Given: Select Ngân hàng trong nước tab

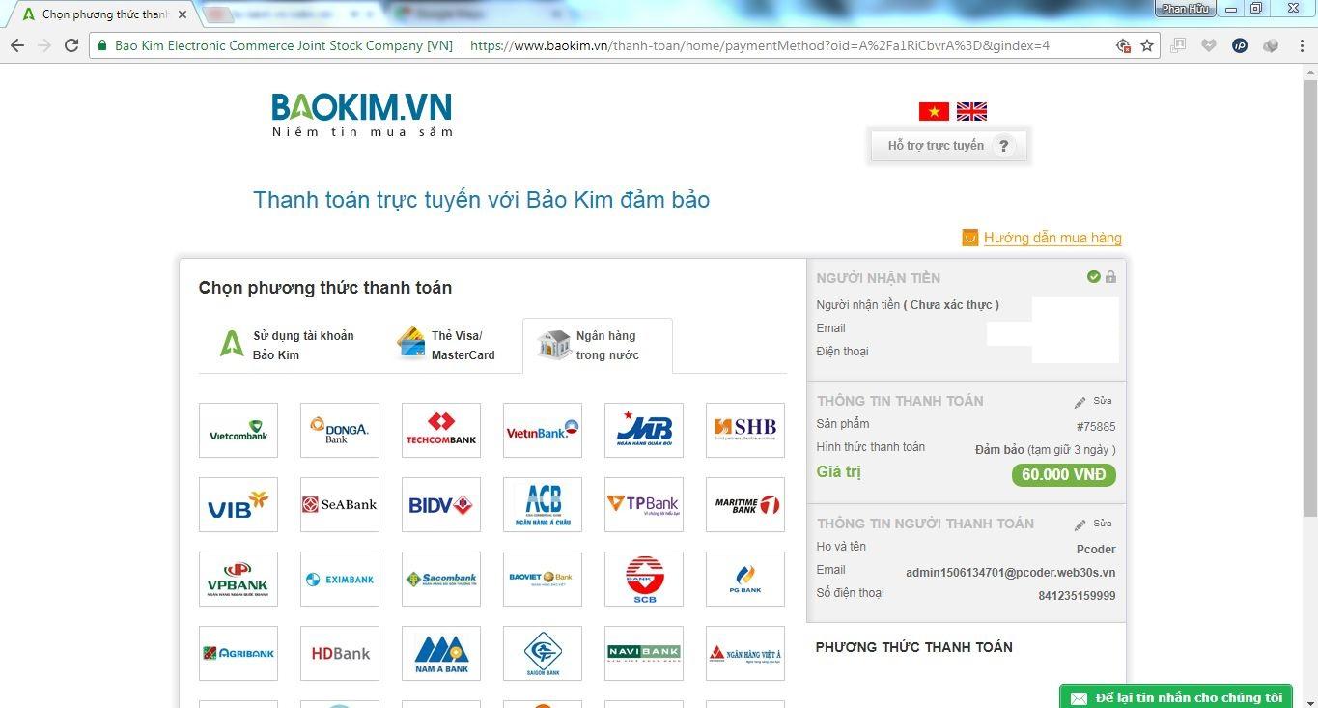Looking at the screenshot, I should [598, 345].
